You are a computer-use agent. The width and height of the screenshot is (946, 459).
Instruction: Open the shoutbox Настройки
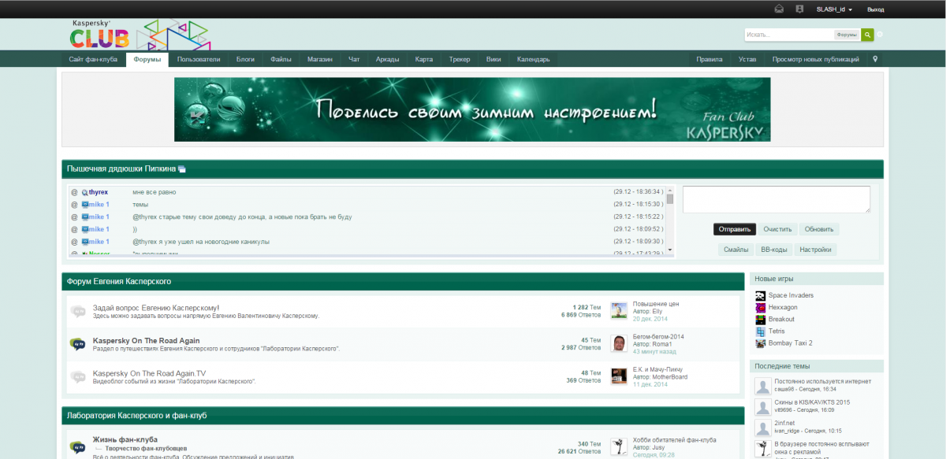tap(815, 250)
